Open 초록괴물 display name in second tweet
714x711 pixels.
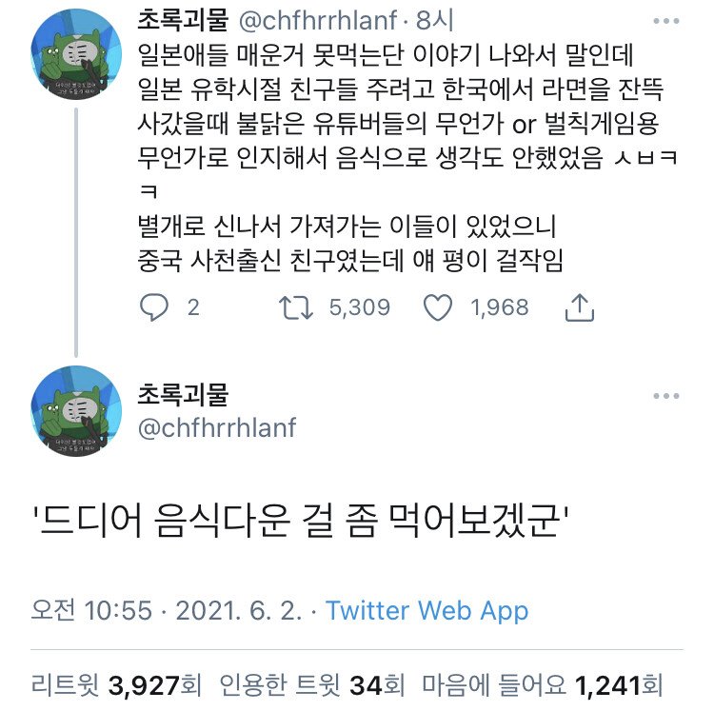pos(183,395)
